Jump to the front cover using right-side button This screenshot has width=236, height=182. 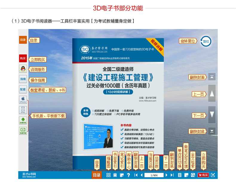(x=212, y=77)
